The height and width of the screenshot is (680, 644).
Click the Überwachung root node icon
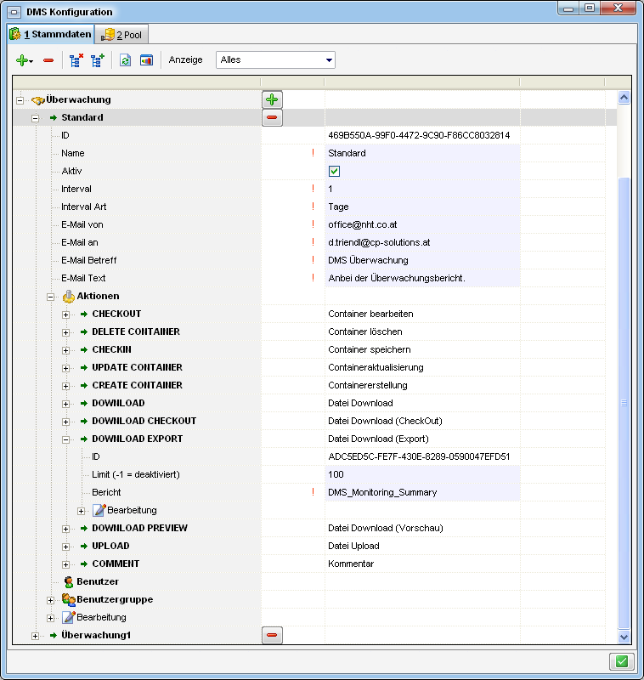pyautogui.click(x=38, y=100)
